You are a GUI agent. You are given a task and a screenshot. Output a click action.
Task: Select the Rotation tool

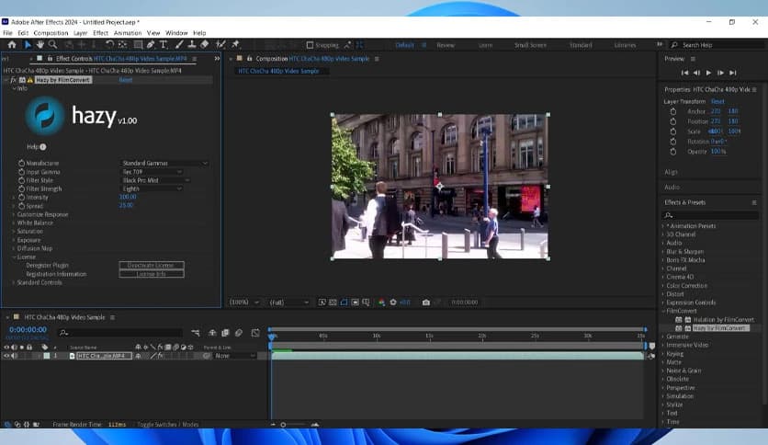[109, 45]
